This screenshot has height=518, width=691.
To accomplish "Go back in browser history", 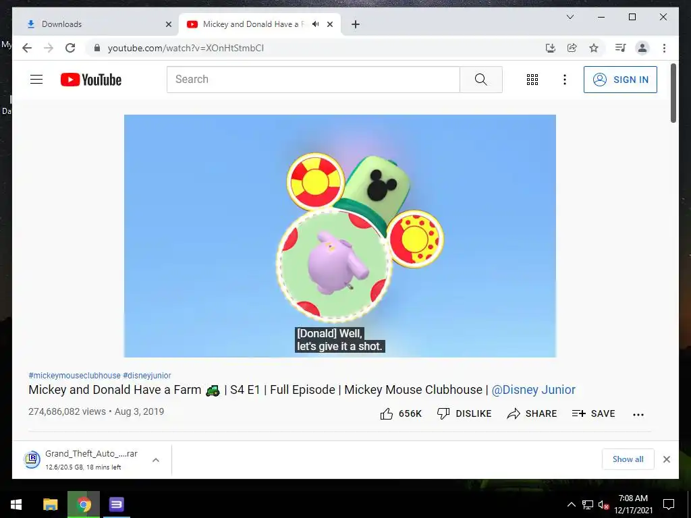I will (27, 48).
